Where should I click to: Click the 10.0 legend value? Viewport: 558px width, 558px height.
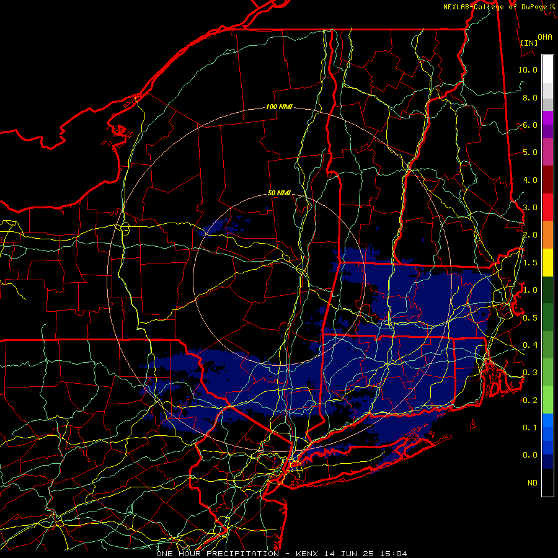(528, 69)
